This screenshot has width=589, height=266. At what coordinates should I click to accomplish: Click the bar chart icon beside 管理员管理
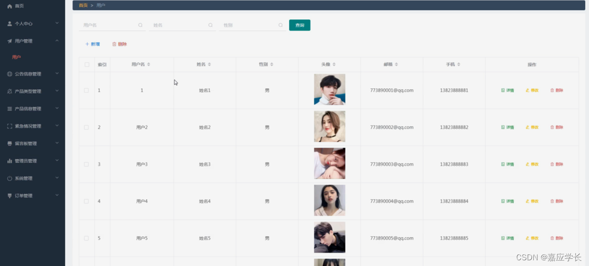pyautogui.click(x=10, y=161)
